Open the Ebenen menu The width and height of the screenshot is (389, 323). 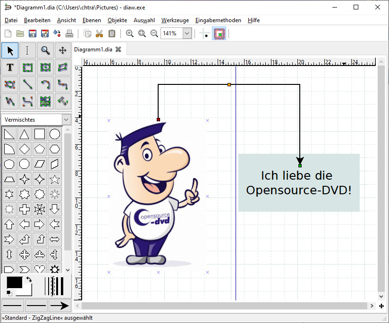pos(91,20)
